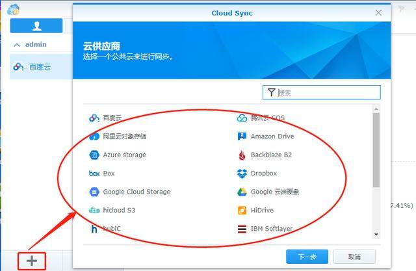Click the user profile tab button
Image resolution: width=416 pixels, height=271 pixels.
36,26
